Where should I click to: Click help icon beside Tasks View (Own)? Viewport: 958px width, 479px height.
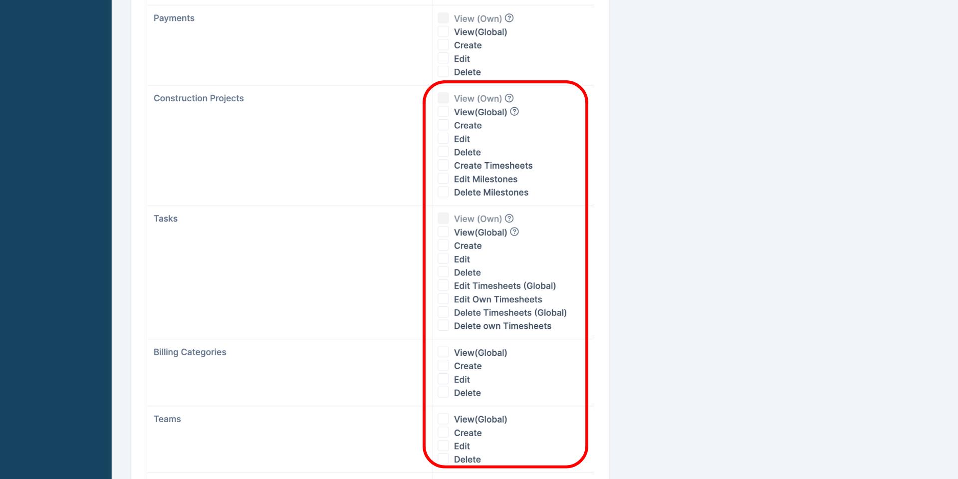[x=509, y=219]
